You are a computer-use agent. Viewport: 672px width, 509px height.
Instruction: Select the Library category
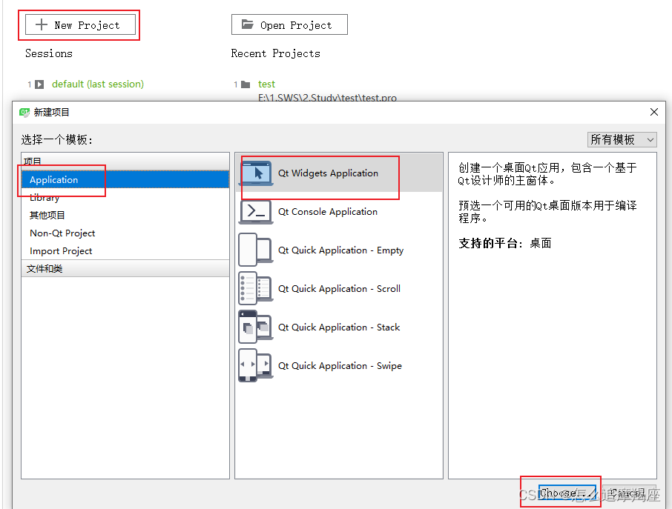point(45,197)
